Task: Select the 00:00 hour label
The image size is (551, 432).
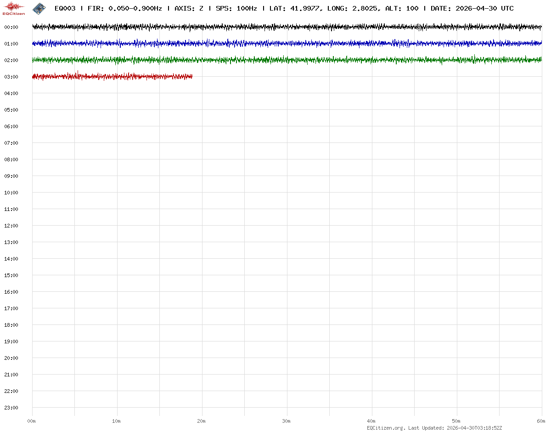Action: pyautogui.click(x=11, y=27)
